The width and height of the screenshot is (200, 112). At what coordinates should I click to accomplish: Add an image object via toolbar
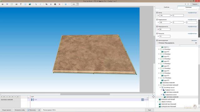tap(30, 4)
